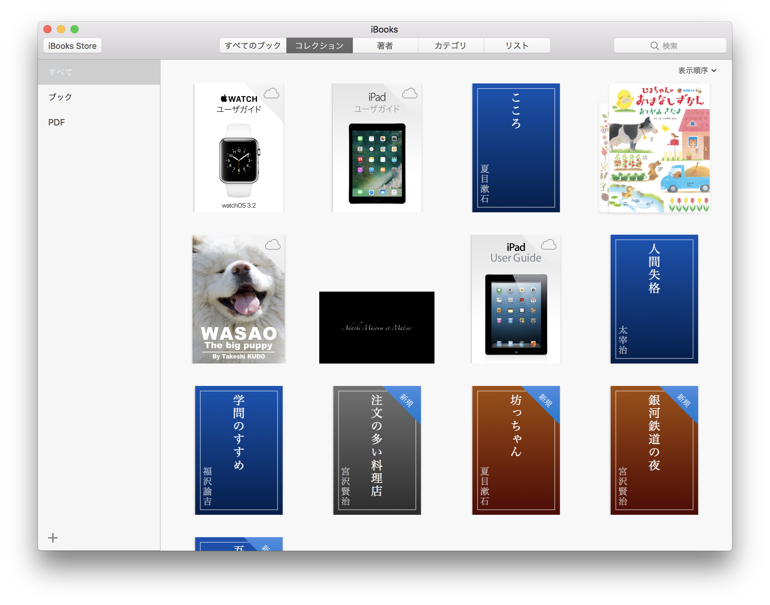Switch to the 著者 tab

pos(385,46)
